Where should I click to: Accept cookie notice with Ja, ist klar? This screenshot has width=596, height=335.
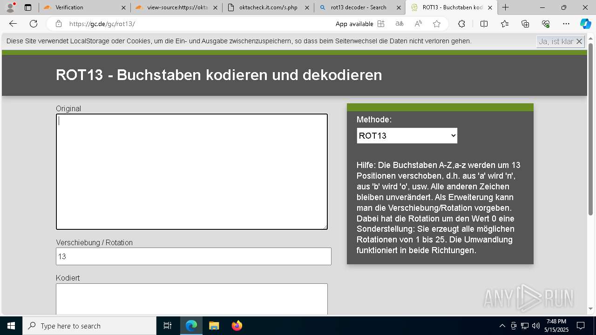(561, 41)
